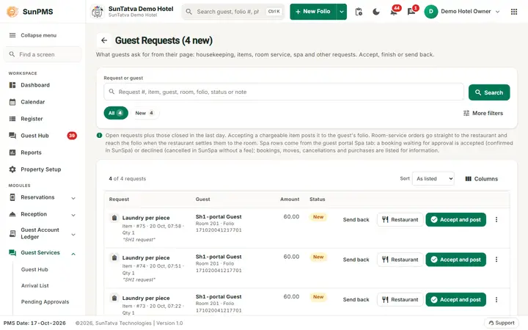The height and width of the screenshot is (330, 528).
Task: Open Guest Hub with badge in Workspace
Action: (x=43, y=136)
